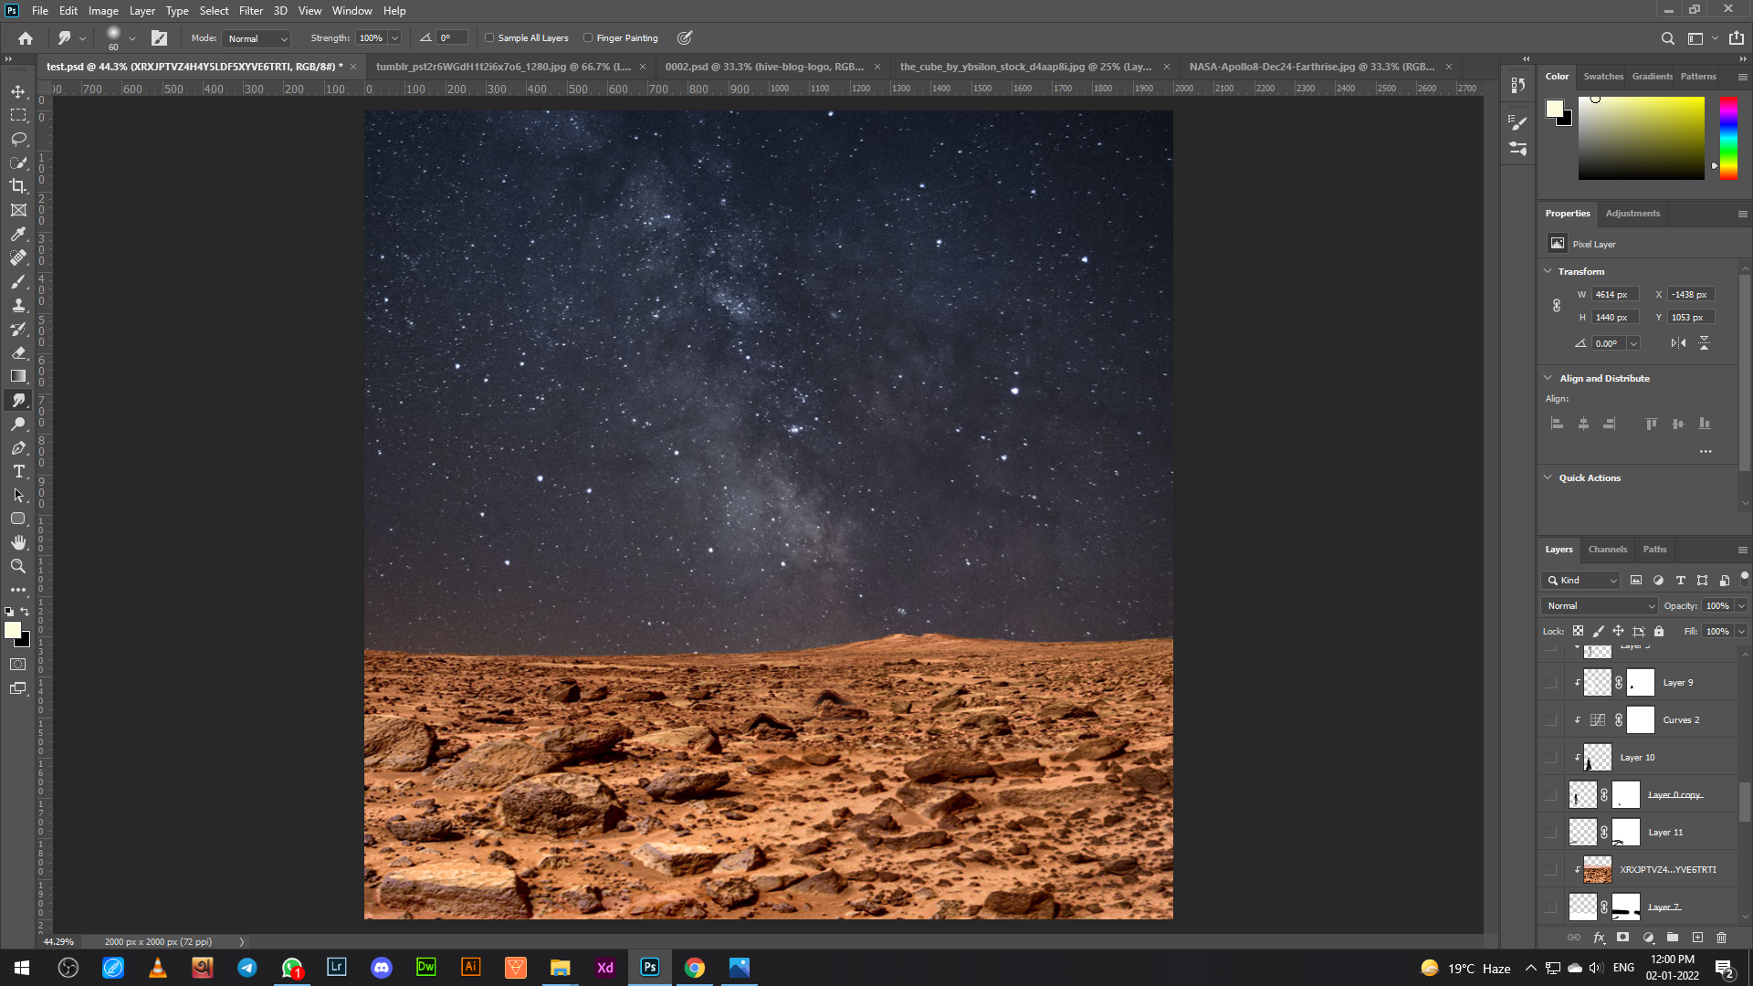This screenshot has height=986, width=1753.
Task: Enable Finger Painting checkbox
Action: (x=588, y=38)
